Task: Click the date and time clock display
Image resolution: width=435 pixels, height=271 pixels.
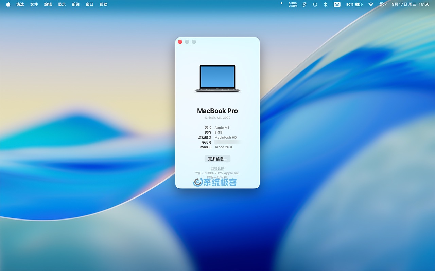Action: [411, 4]
